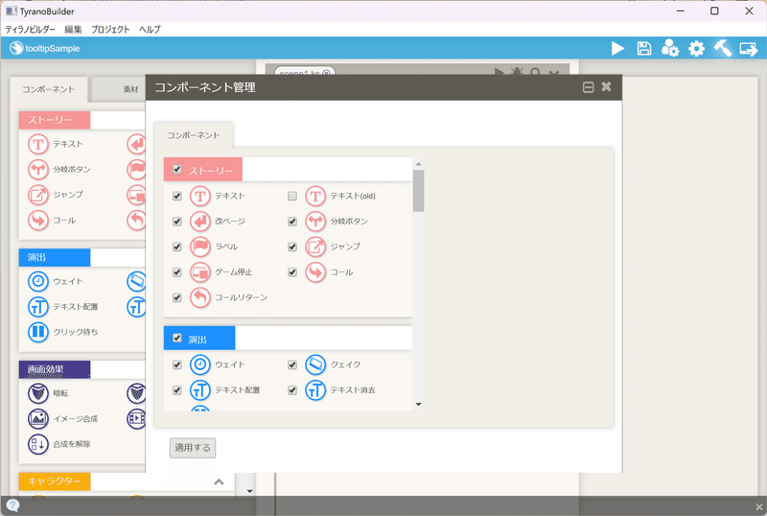767x516 pixels.
Task: Select ジャンプ component in left panel
Action: click(x=56, y=195)
